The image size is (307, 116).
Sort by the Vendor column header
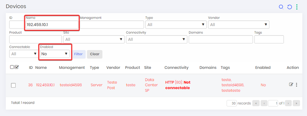coord(113,68)
